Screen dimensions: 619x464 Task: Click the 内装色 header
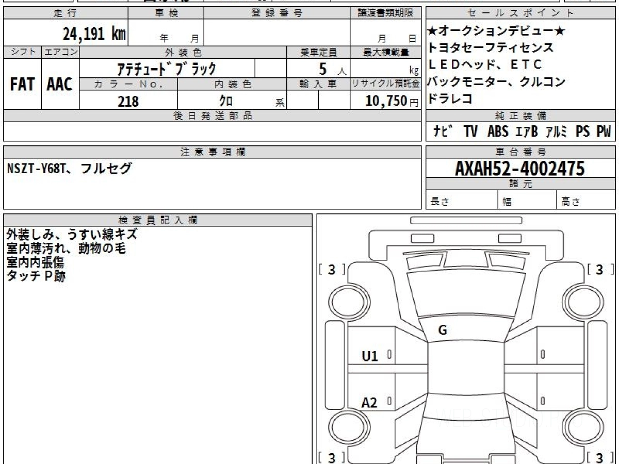pos(233,84)
